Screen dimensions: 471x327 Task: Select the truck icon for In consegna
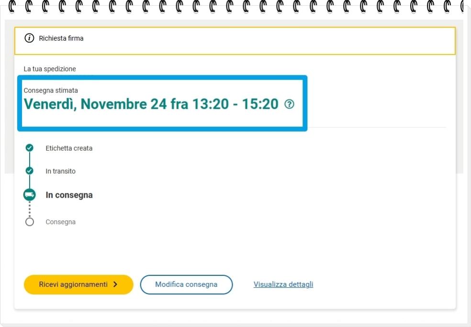(x=30, y=195)
